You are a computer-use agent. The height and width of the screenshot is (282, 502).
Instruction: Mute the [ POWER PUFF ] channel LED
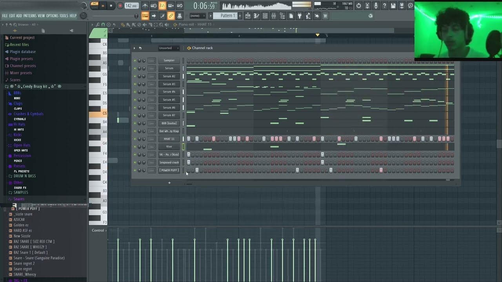click(x=135, y=170)
